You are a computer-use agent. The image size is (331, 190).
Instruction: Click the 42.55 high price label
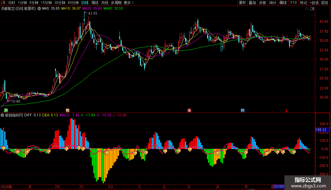93,13
